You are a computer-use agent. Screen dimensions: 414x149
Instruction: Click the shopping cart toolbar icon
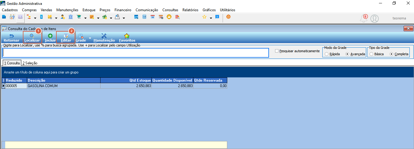79,17
